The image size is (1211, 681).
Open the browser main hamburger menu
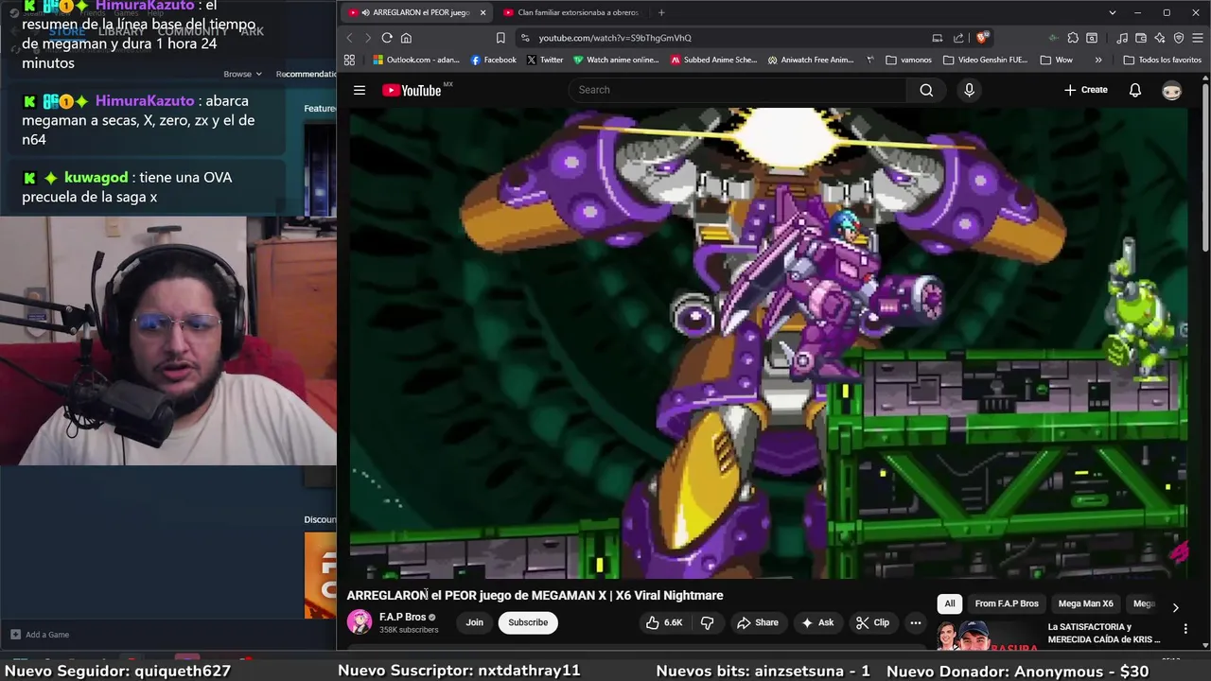coord(1197,38)
